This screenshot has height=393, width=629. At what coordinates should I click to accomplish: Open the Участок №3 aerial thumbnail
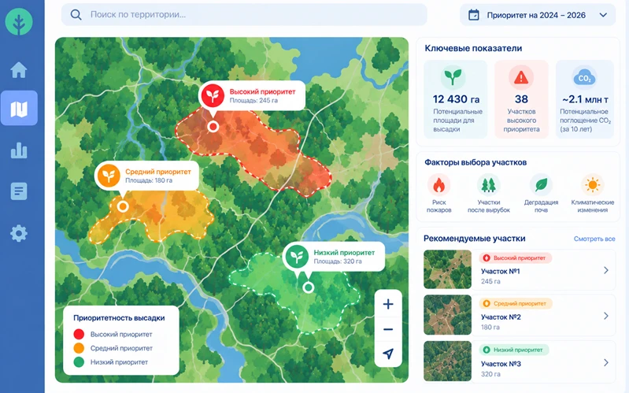click(x=447, y=361)
